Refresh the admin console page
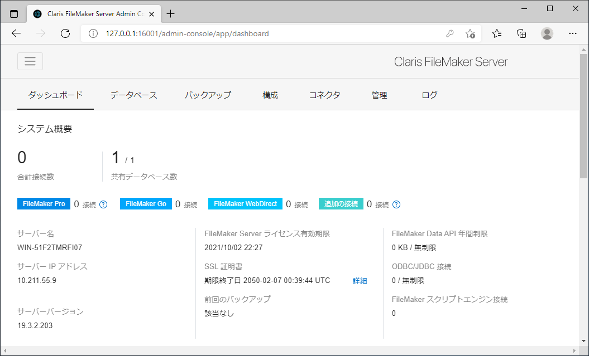Viewport: 589px width, 356px height. point(65,33)
